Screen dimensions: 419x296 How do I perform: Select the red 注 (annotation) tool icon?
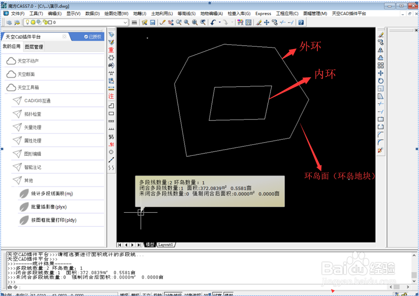pyautogui.click(x=111, y=96)
